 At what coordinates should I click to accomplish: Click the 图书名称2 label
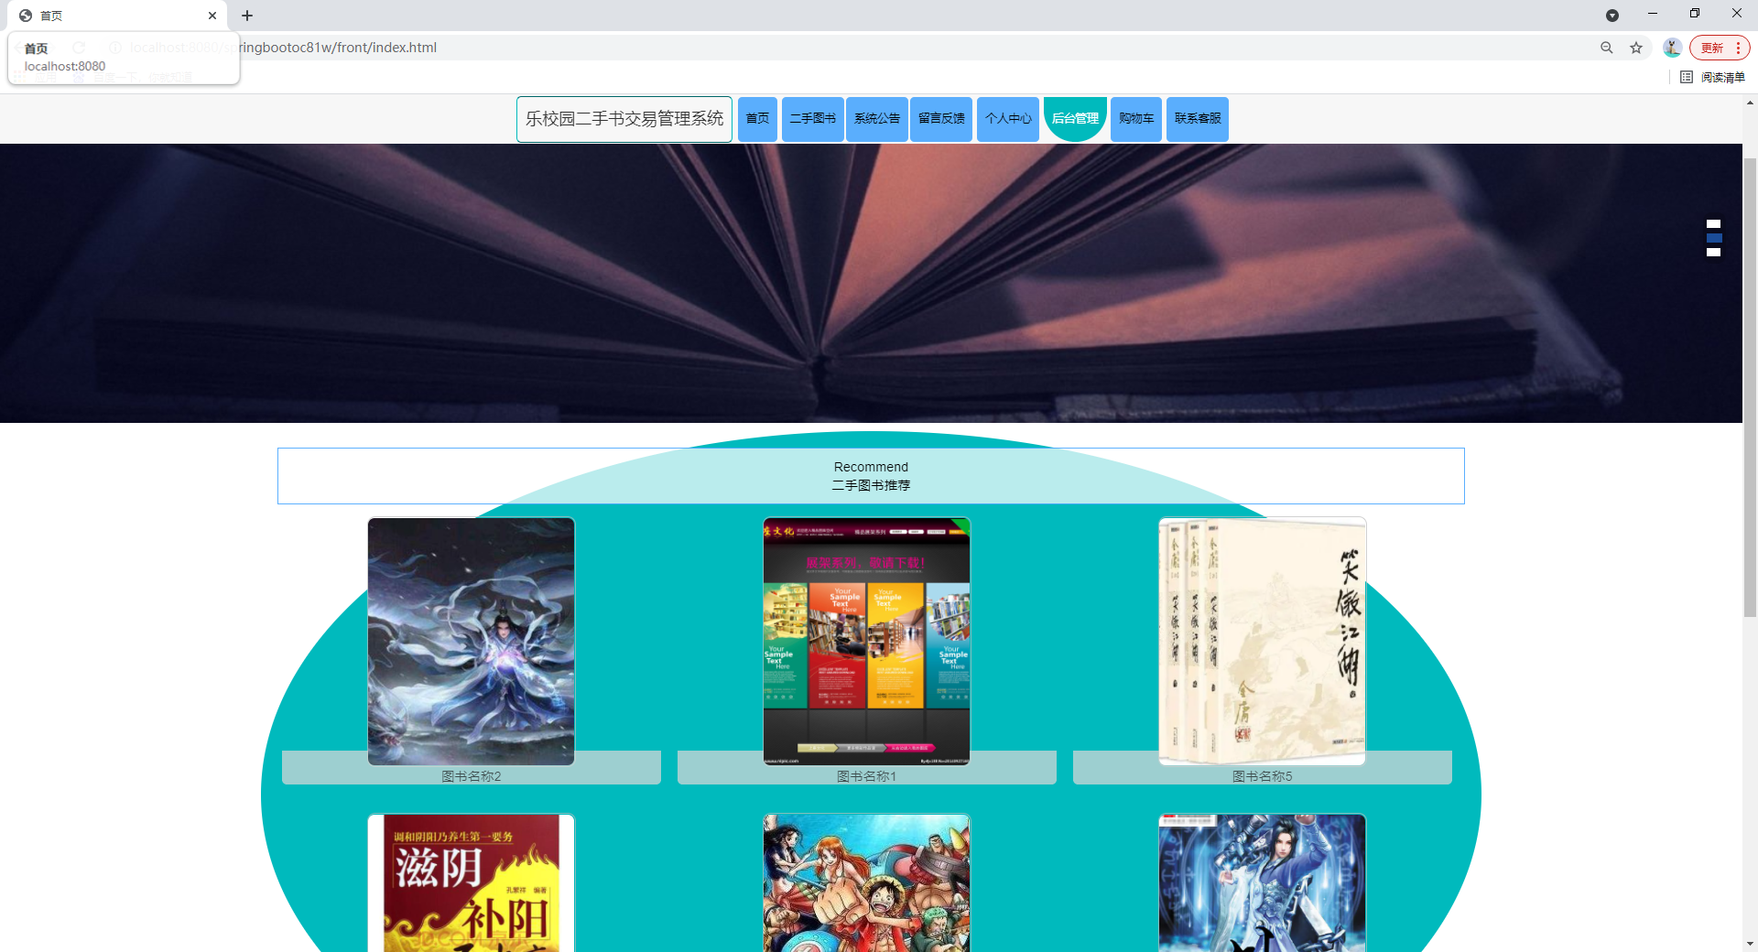[472, 776]
